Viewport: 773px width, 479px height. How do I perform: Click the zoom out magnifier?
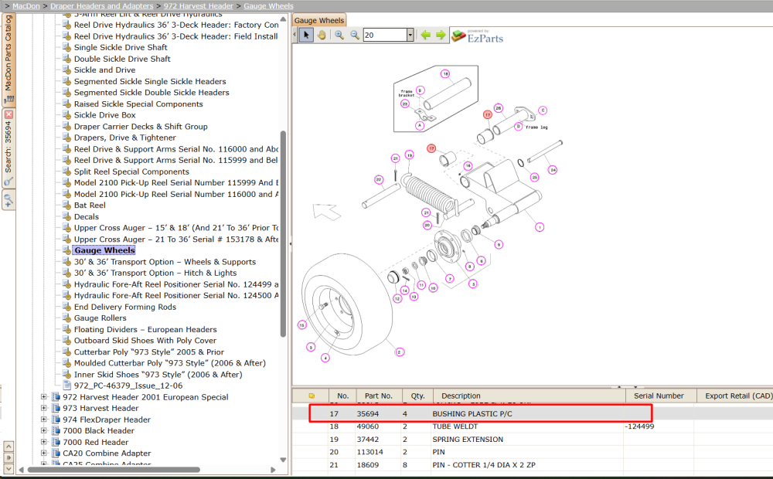coord(355,35)
